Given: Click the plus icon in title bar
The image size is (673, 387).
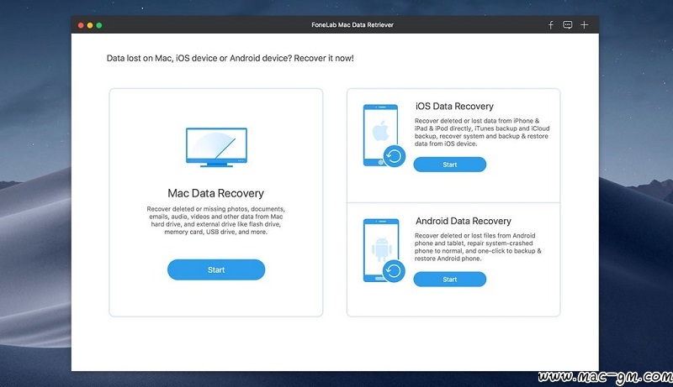Looking at the screenshot, I should pyautogui.click(x=584, y=25).
